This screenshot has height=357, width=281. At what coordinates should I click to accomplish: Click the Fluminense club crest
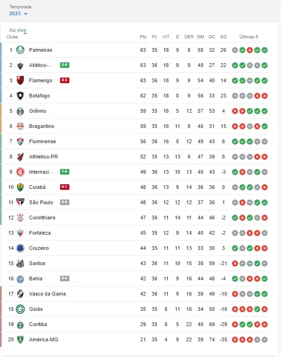(20, 141)
